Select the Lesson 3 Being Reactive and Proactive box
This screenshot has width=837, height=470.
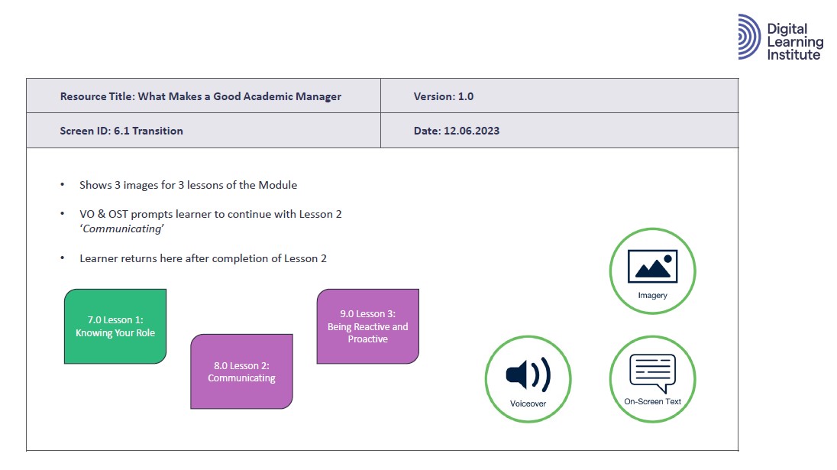pyautogui.click(x=367, y=326)
